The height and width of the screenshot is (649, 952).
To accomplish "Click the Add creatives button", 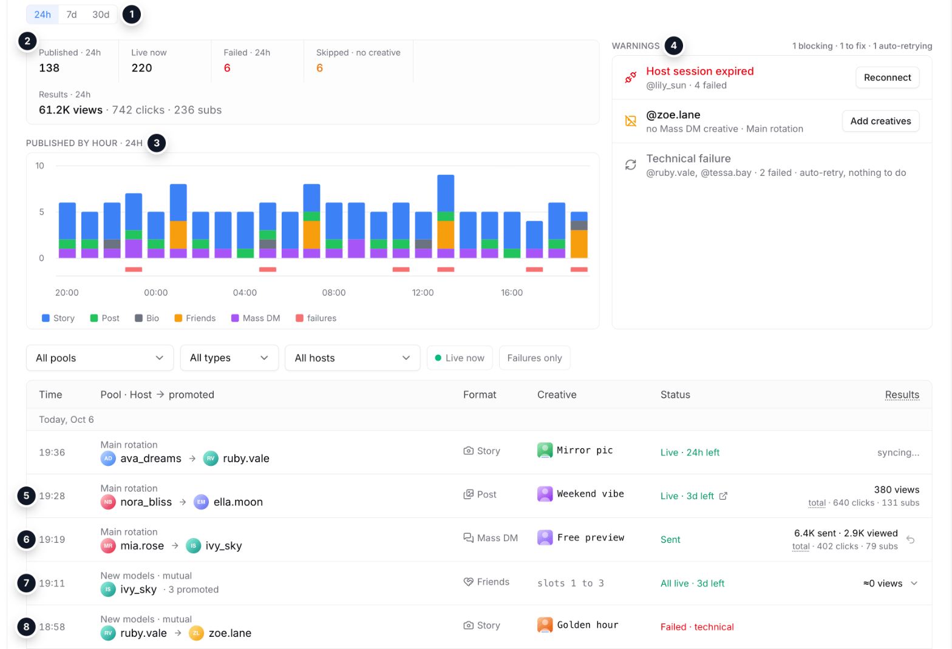I will 880,121.
